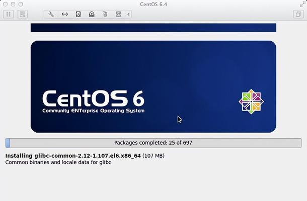Pause the CentOS virtual machine
Screen dimensions: 307x201
pos(9,14)
